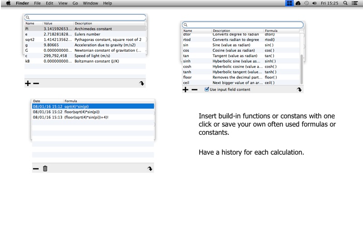Viewport: 363px width, 227px height.
Task: Select the sqrt2 constant row
Action: (85, 39)
